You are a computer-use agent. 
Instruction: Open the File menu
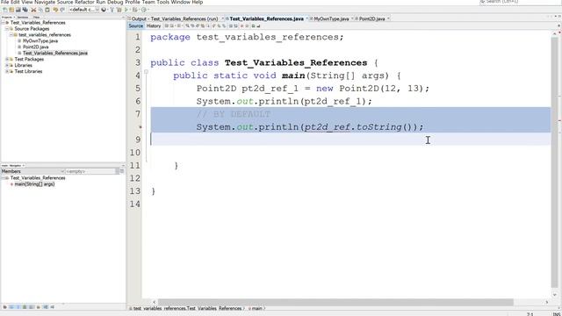point(5,2)
